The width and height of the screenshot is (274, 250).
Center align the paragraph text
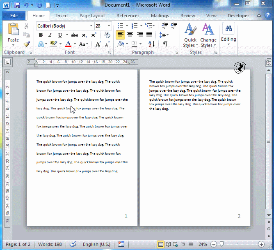coord(130,35)
